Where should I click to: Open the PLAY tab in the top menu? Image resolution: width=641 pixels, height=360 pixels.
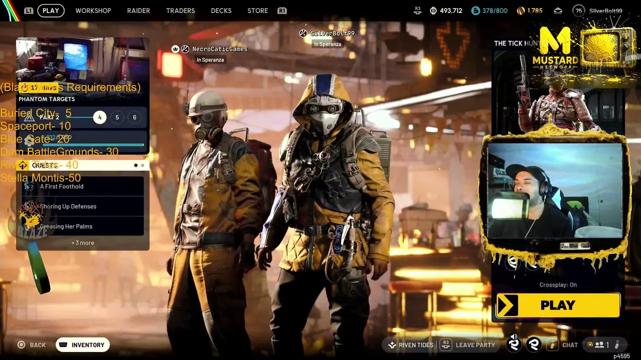pos(51,10)
